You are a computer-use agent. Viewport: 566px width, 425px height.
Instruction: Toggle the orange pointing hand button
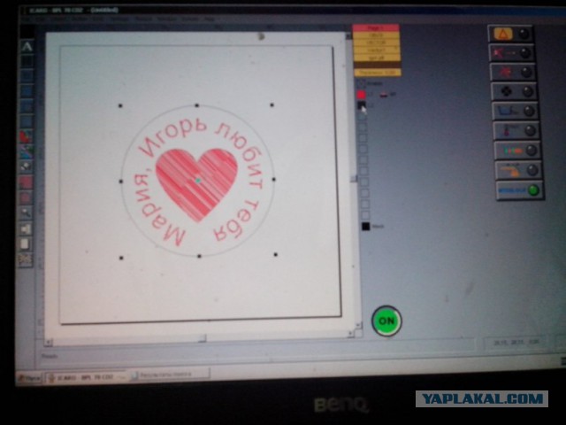tap(519, 170)
